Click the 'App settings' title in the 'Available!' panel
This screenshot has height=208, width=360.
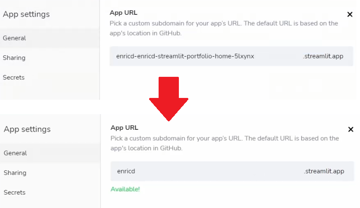point(27,129)
